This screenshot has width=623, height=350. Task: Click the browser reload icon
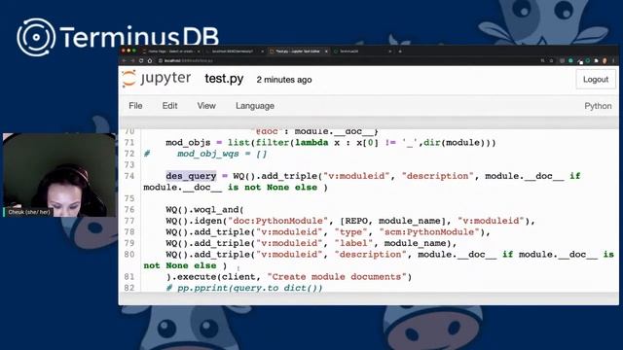[141, 60]
